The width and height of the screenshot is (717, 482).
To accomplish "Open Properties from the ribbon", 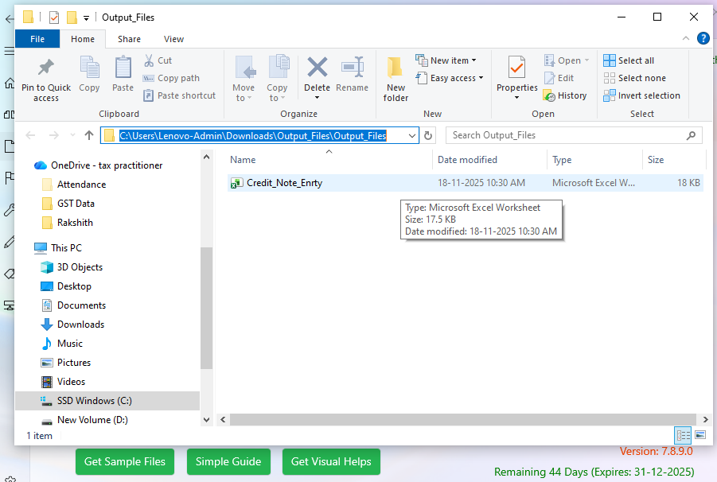I will click(516, 77).
